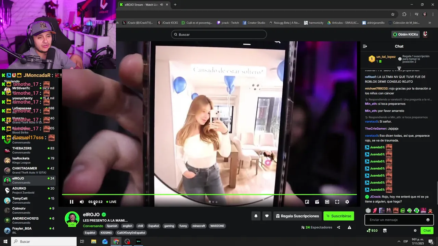This screenshot has width=438, height=246.
Task: Open Task View on taskbar
Action: [x=82, y=242]
